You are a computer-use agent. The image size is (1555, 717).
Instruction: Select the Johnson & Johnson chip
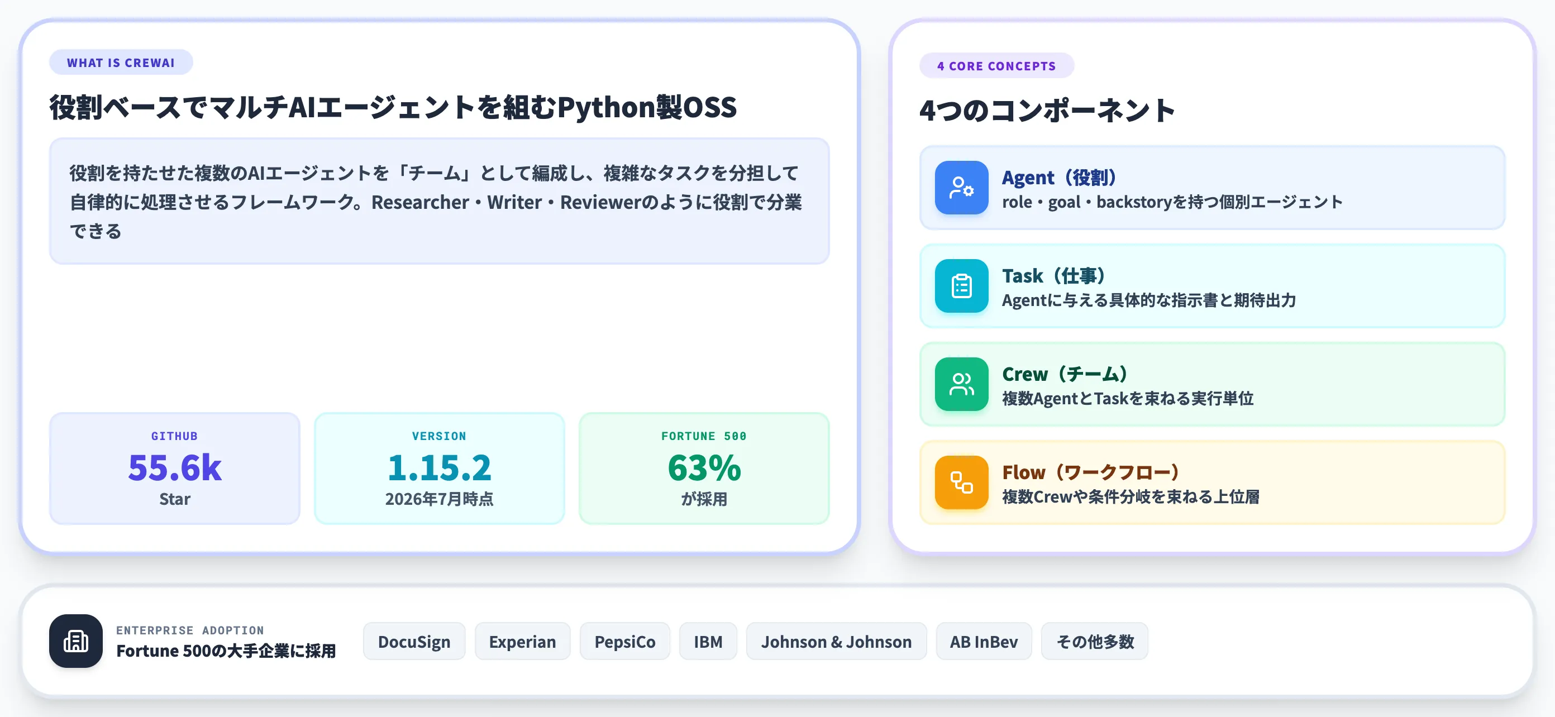[x=836, y=641]
